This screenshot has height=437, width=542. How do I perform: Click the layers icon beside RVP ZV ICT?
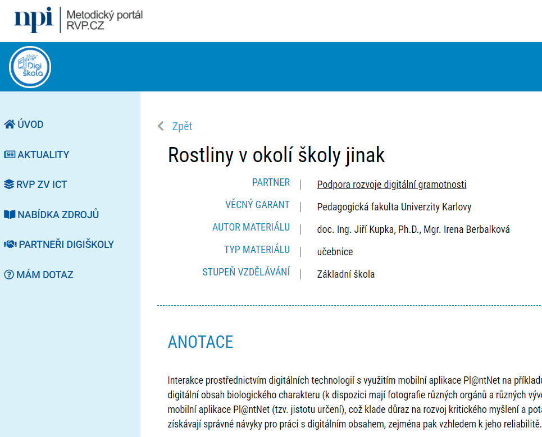click(9, 185)
